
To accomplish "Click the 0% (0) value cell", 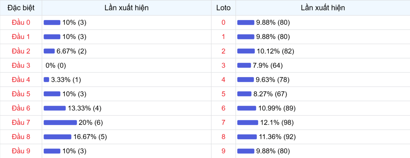I will pyautogui.click(x=56, y=65).
